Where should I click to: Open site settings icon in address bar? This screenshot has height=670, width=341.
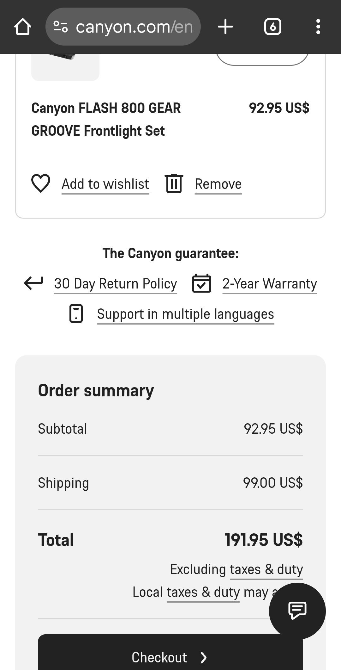coord(61,27)
